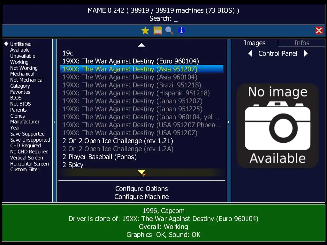Image resolution: width=327 pixels, height=245 pixels.
Task: Select the CHD Required filter
Action: pyautogui.click(x=26, y=145)
